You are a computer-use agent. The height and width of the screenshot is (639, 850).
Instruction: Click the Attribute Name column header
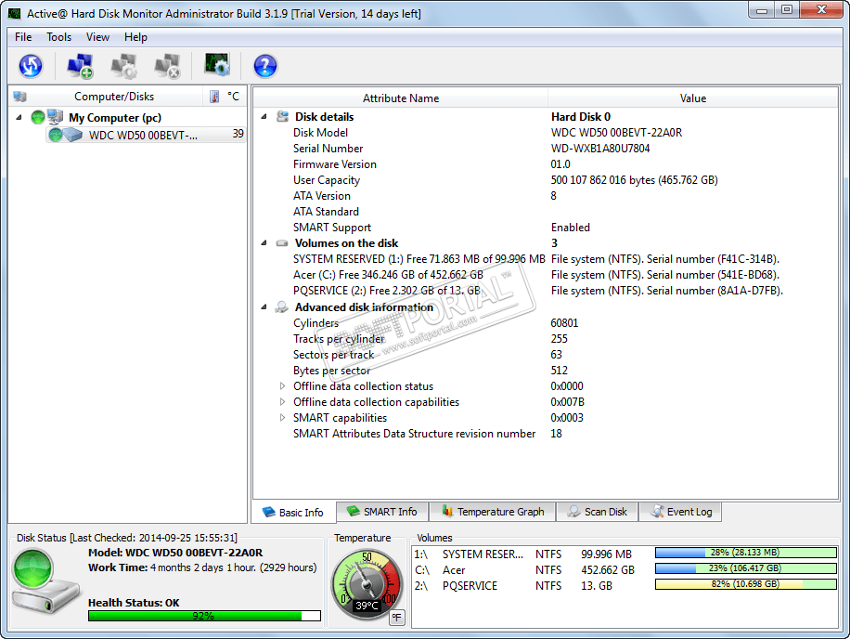(401, 98)
